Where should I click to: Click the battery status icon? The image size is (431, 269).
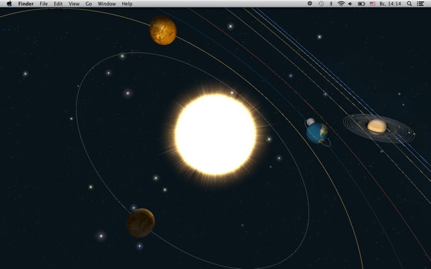pos(361,4)
